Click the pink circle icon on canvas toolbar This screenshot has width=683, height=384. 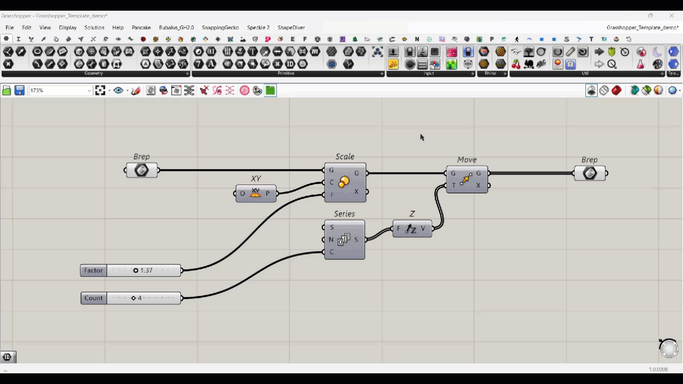(244, 91)
